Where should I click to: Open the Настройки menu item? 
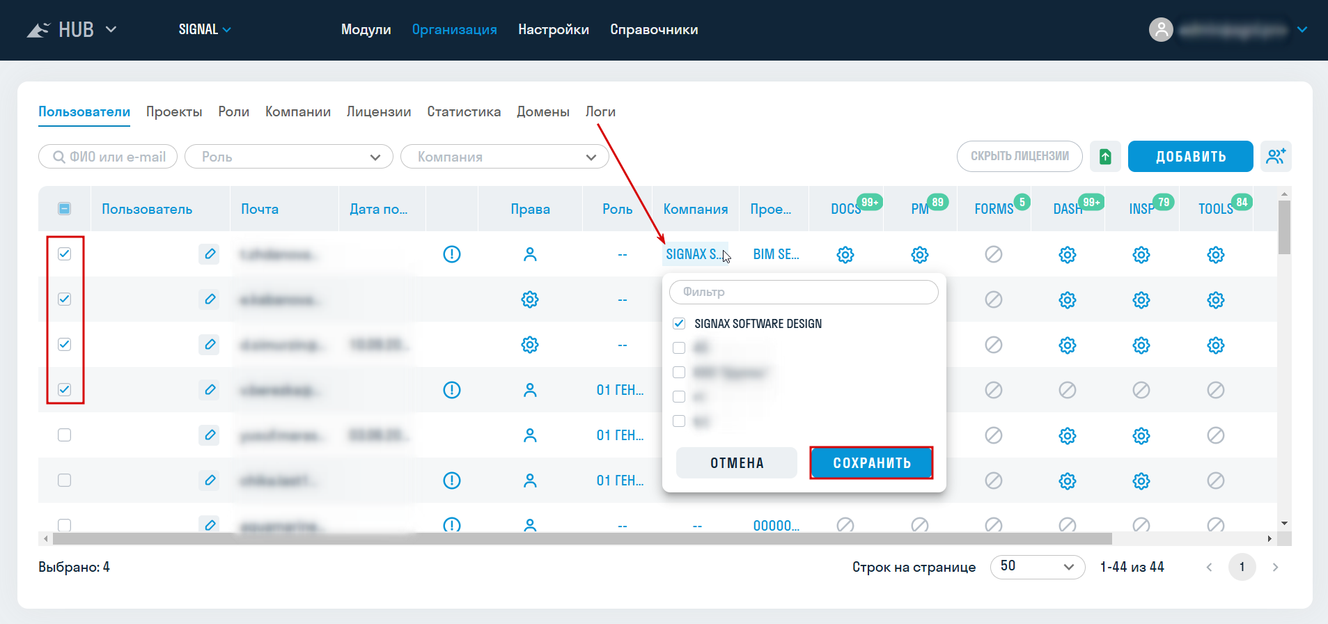(554, 30)
